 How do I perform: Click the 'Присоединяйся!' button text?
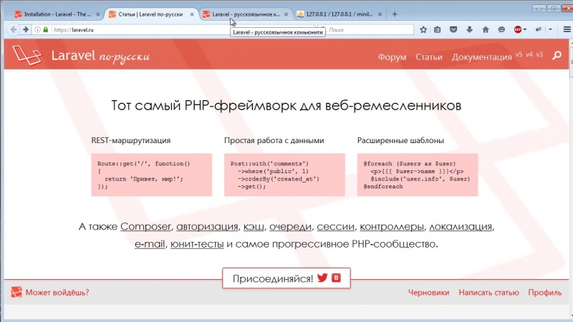click(273, 278)
